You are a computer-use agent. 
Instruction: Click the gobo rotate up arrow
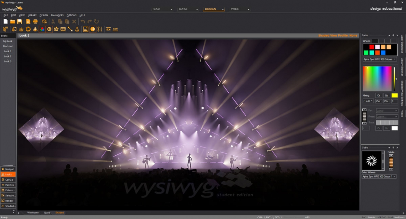[x=391, y=156]
